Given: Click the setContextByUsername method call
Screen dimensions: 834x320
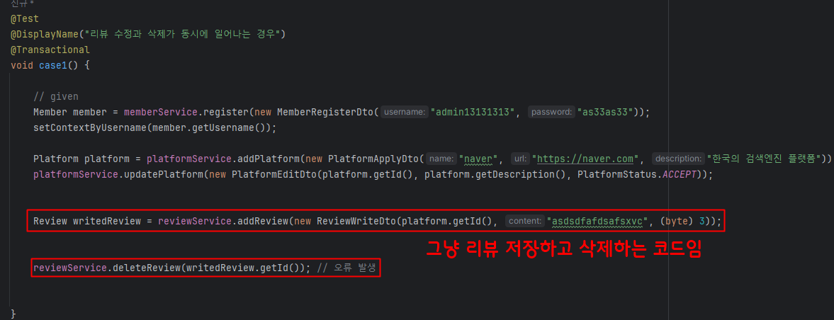Looking at the screenshot, I should (x=89, y=128).
